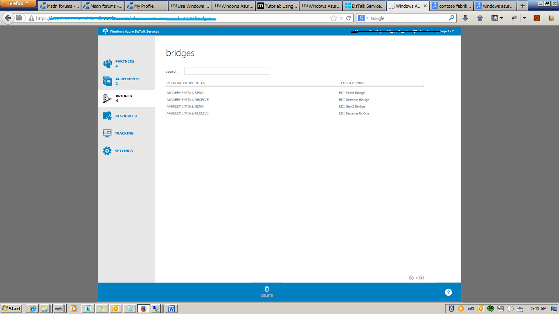Switch to the My Profile tab
This screenshot has width=559, height=314.
pyautogui.click(x=146, y=6)
